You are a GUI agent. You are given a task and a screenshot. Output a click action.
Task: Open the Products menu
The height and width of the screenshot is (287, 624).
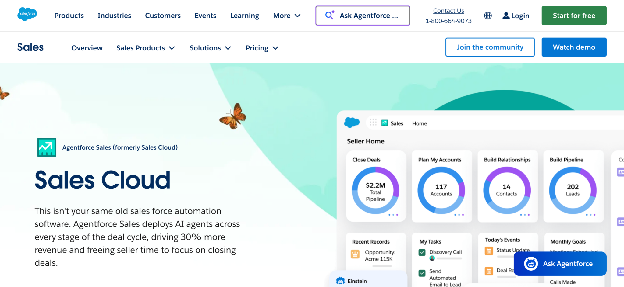[69, 16]
